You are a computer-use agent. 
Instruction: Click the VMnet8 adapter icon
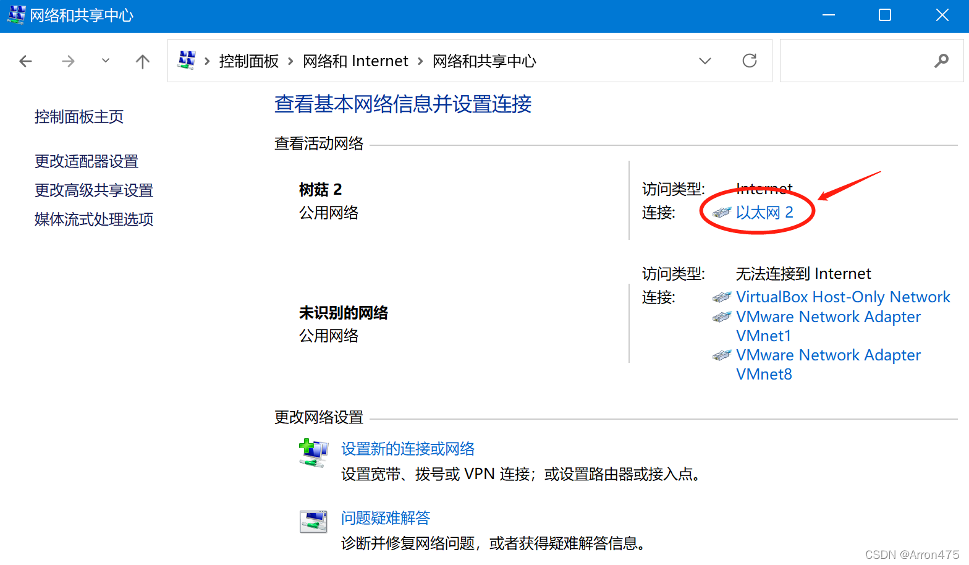[x=721, y=356]
